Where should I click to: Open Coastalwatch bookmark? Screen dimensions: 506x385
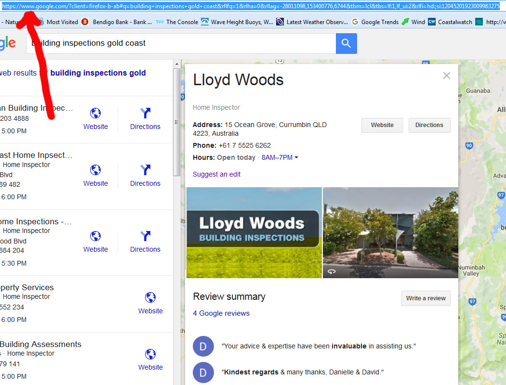tap(450, 22)
